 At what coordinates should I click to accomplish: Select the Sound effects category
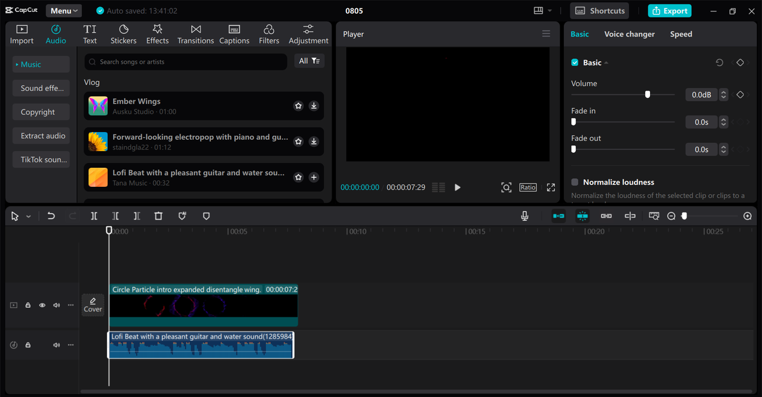pos(41,88)
